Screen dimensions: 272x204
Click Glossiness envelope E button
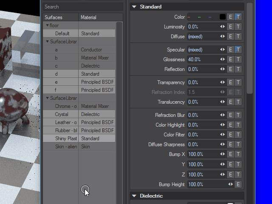[230, 59]
